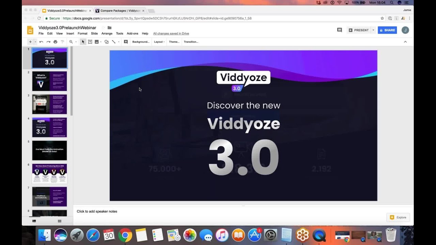Open the Present options dropdown arrow

click(x=373, y=30)
